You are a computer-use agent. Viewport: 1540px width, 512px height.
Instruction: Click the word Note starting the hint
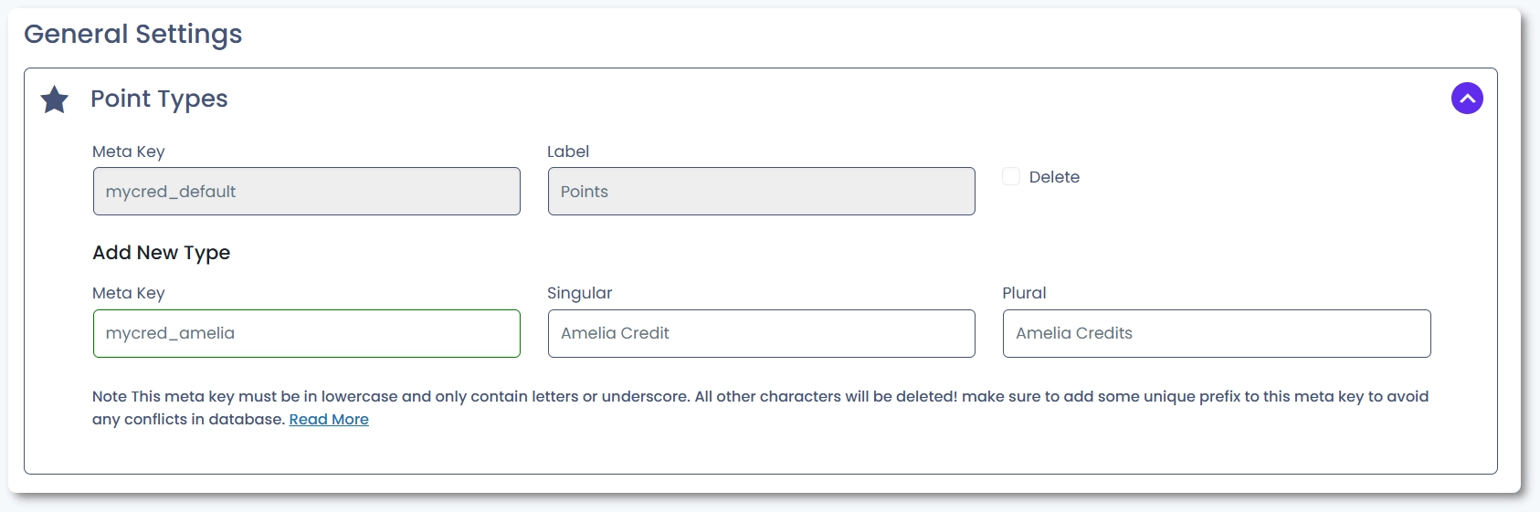point(110,396)
